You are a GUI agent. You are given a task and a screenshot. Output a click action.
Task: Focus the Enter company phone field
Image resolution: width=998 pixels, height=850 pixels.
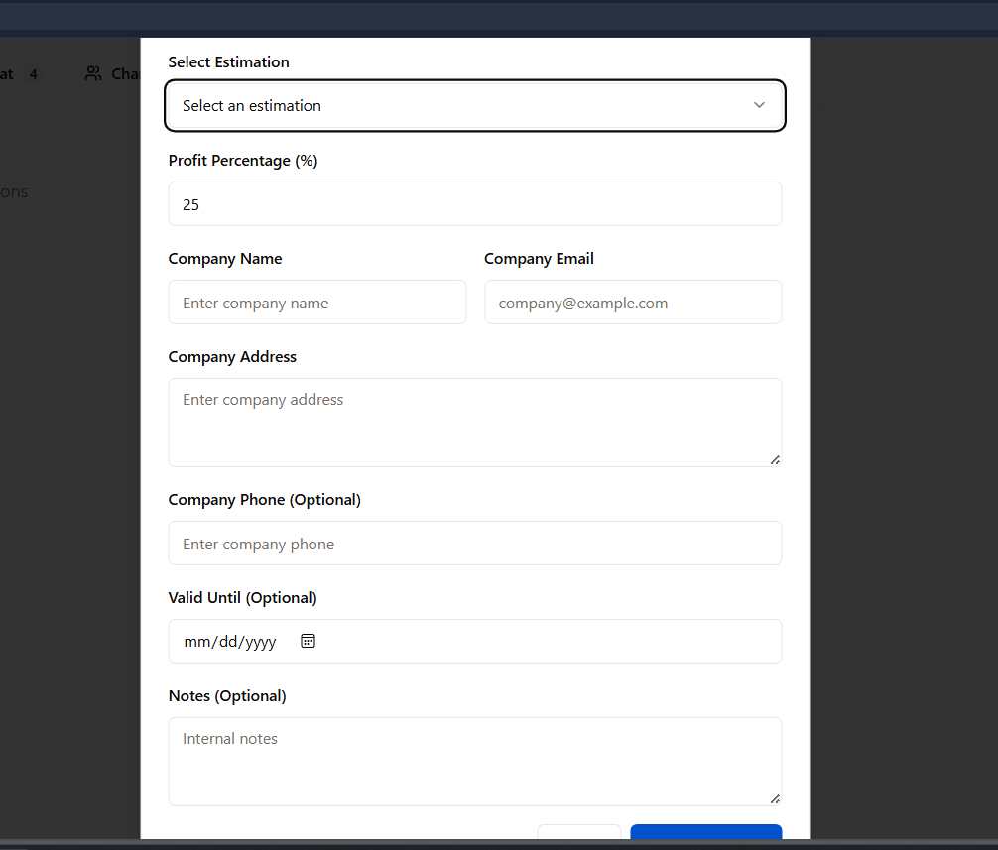click(474, 544)
